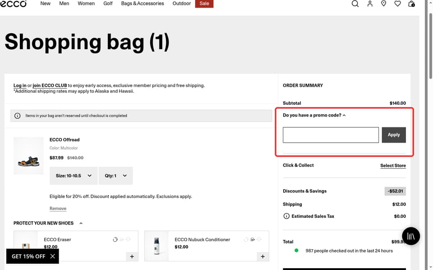Click the ECCO logo
Image resolution: width=433 pixels, height=270 pixels.
tap(13, 3)
